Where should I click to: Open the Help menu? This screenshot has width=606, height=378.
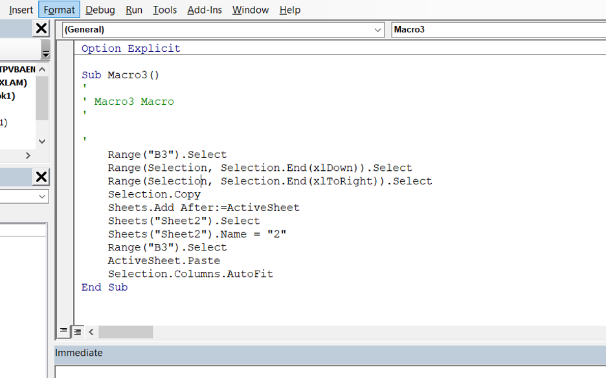tap(289, 10)
